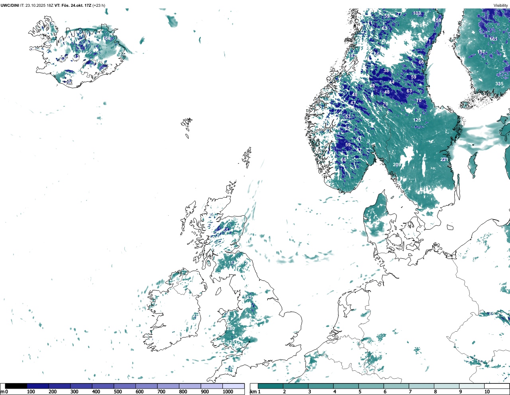Click the black 0–100 m legend swatch
This screenshot has height=395, width=510.
[x=16, y=386]
